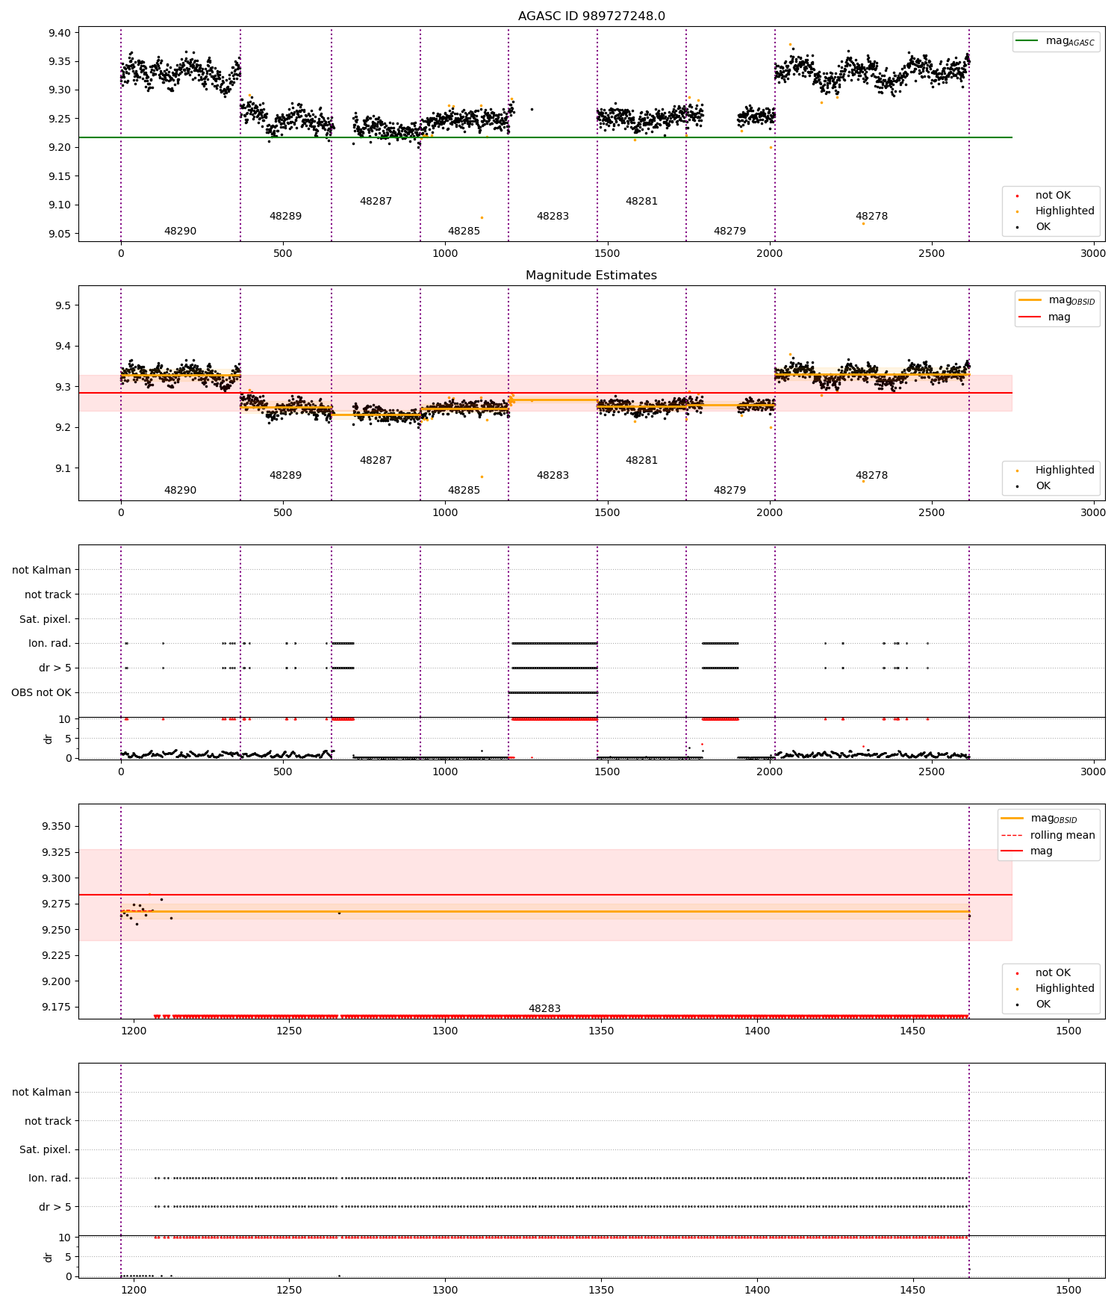Select label 48283 in Magnitude Estimates plot
Image resolution: width=1120 pixels, height=1307 pixels.
pyautogui.click(x=553, y=476)
